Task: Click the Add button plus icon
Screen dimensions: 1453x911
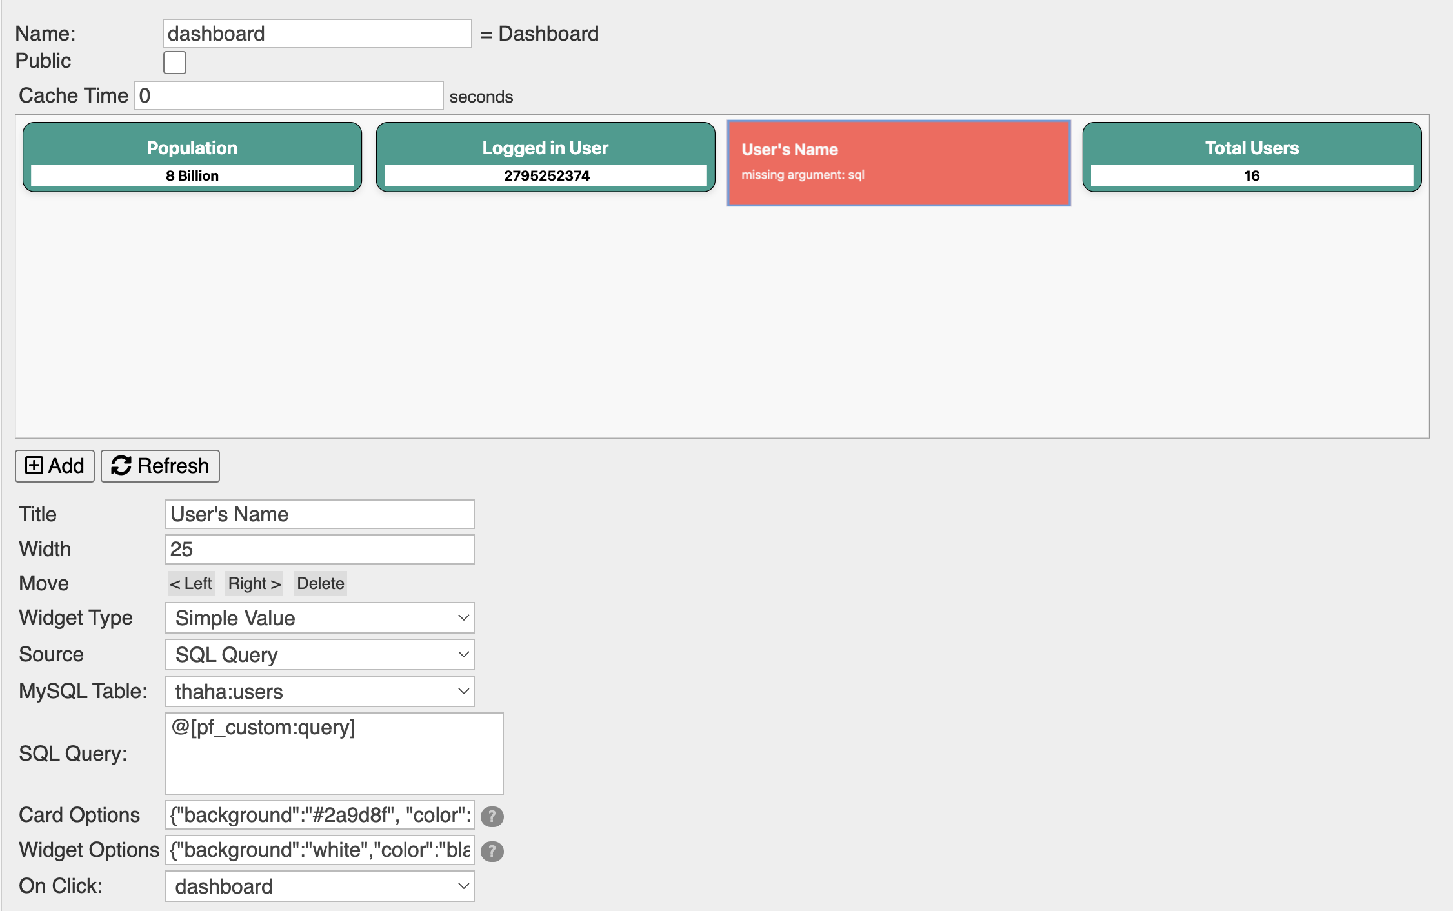Action: [x=34, y=465]
